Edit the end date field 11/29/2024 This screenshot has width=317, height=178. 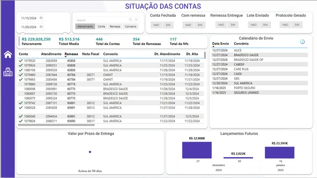coord(29,27)
